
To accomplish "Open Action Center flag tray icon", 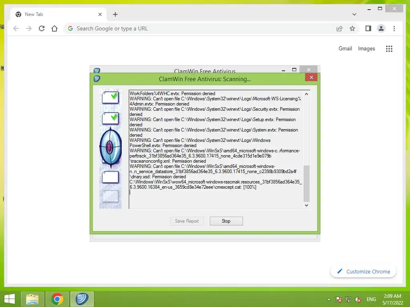I will coord(339,299).
